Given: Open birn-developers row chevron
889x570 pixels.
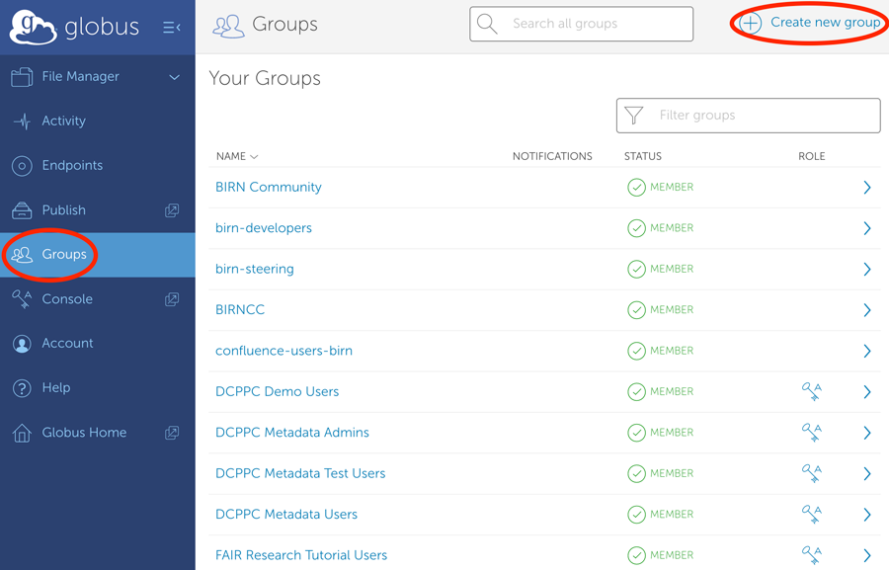Looking at the screenshot, I should pyautogui.click(x=867, y=228).
